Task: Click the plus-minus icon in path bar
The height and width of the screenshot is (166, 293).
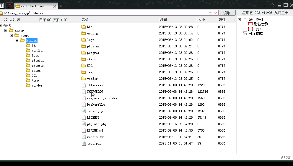Action: point(210,13)
